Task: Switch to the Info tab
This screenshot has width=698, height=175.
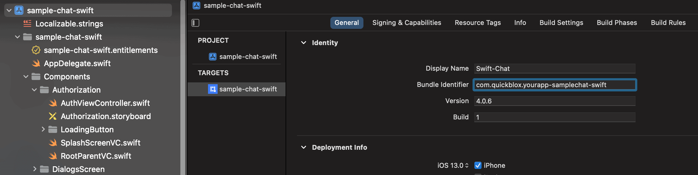Action: click(x=520, y=23)
